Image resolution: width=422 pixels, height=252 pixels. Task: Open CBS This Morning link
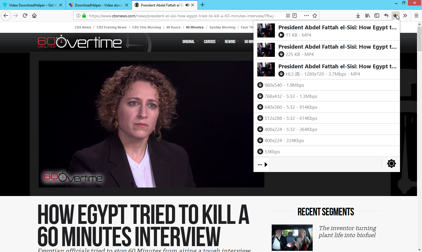click(147, 27)
